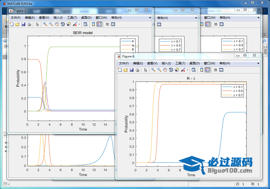Viewport: 270px width, 189px height.
Task: Select Brush data tool in Figure 6 toolbar
Action: (x=183, y=70)
